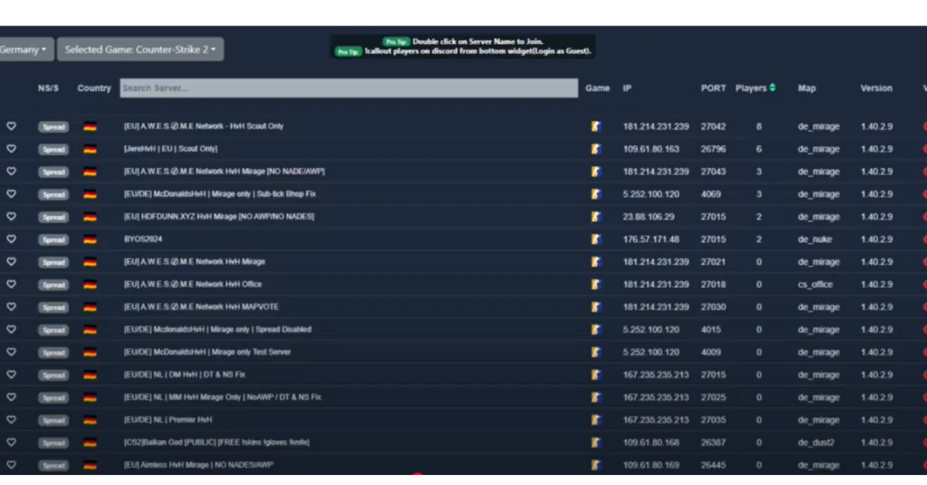Click the de_dust2 map cell
Viewport: 927px width, 485px height.
[x=816, y=443]
